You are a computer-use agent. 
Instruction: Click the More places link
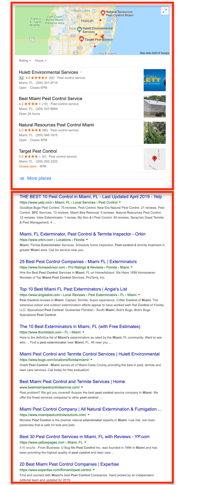pos(39,178)
